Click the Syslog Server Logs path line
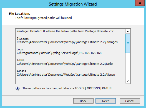This screenshot has width=146, height=108. pyautogui.click(x=59, y=53)
